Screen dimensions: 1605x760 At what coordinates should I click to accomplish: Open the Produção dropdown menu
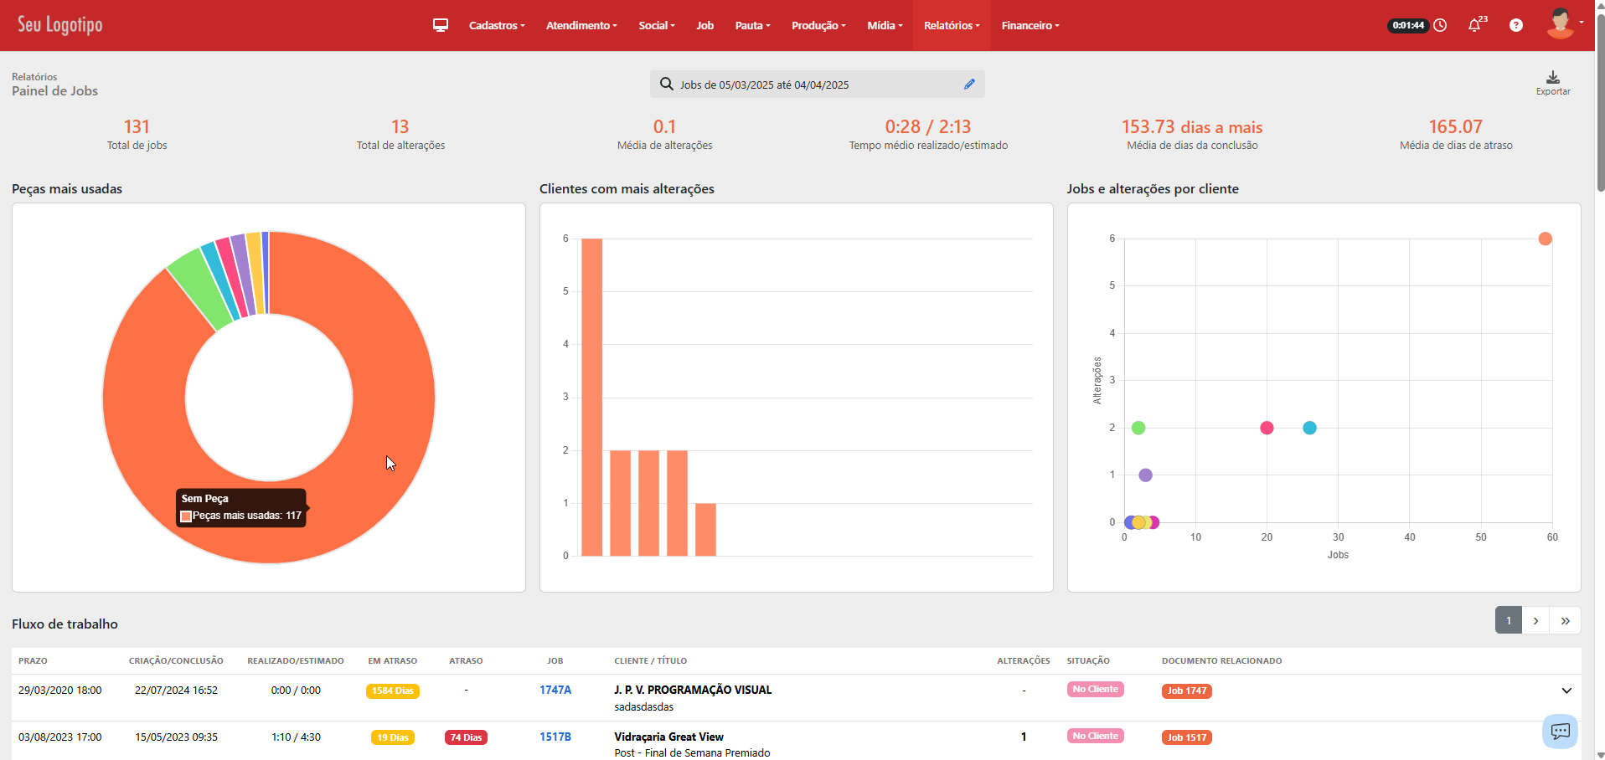818,25
